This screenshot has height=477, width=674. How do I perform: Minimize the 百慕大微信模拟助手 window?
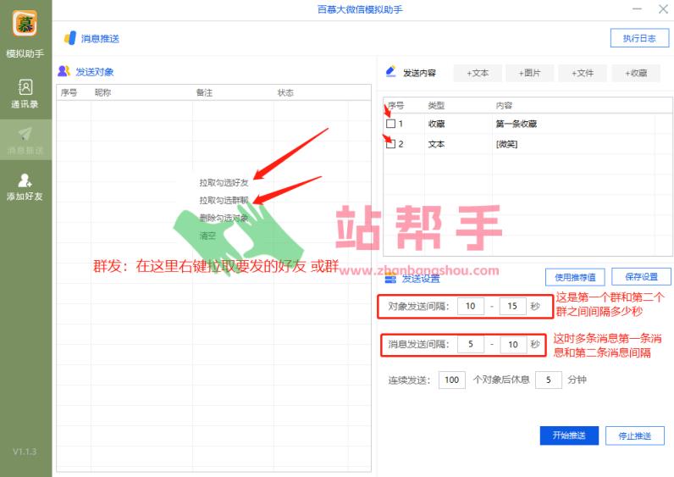tap(637, 9)
